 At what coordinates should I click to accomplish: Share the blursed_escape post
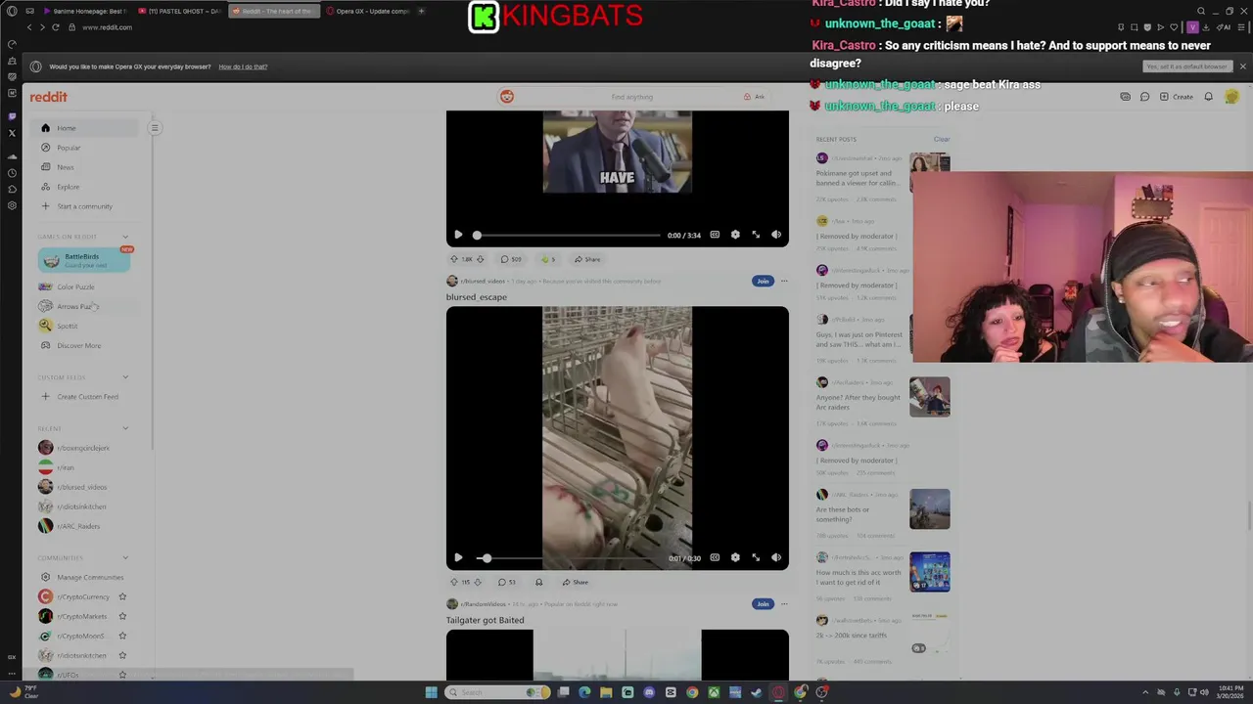575,582
